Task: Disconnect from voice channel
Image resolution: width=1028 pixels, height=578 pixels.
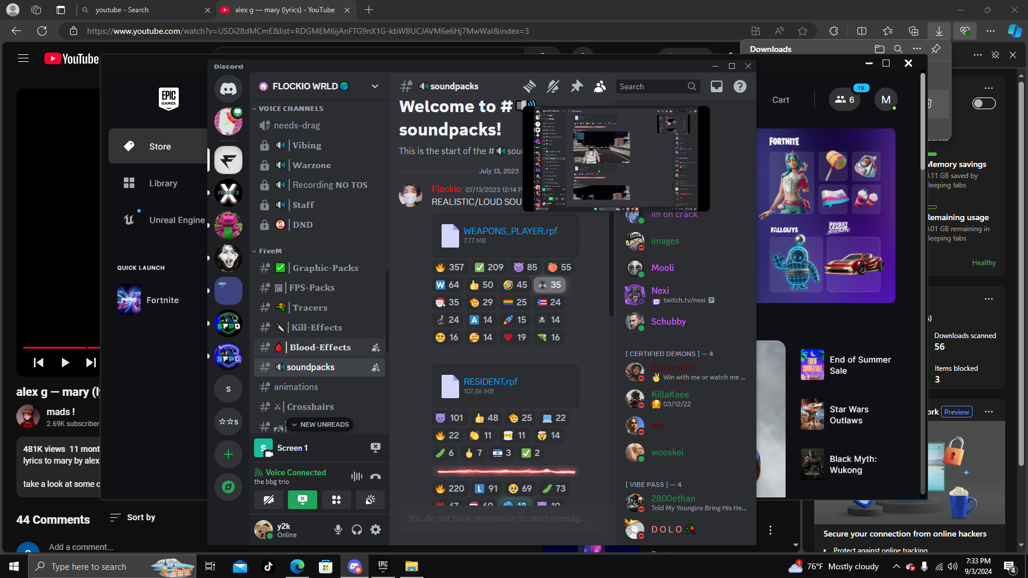Action: 376,476
